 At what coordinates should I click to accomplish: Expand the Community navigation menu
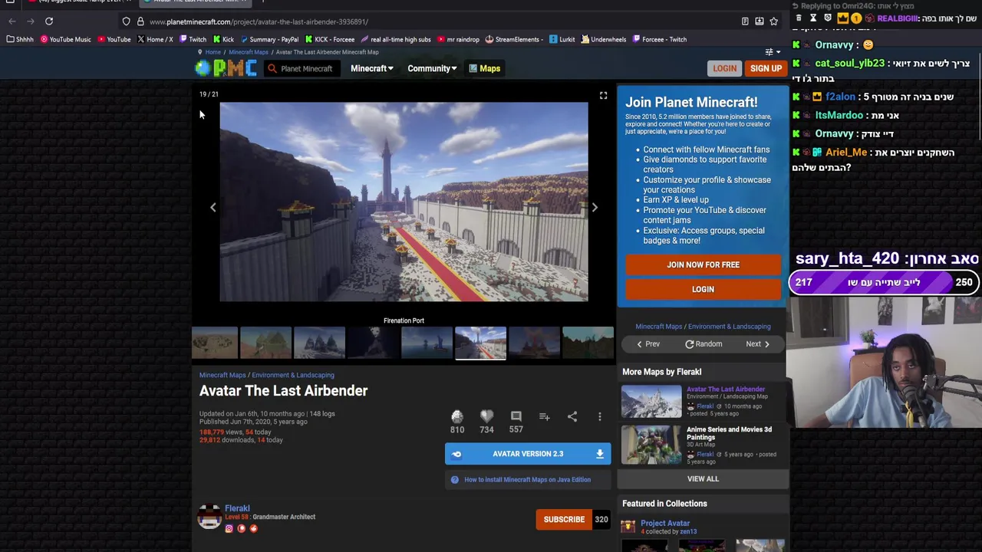(432, 68)
